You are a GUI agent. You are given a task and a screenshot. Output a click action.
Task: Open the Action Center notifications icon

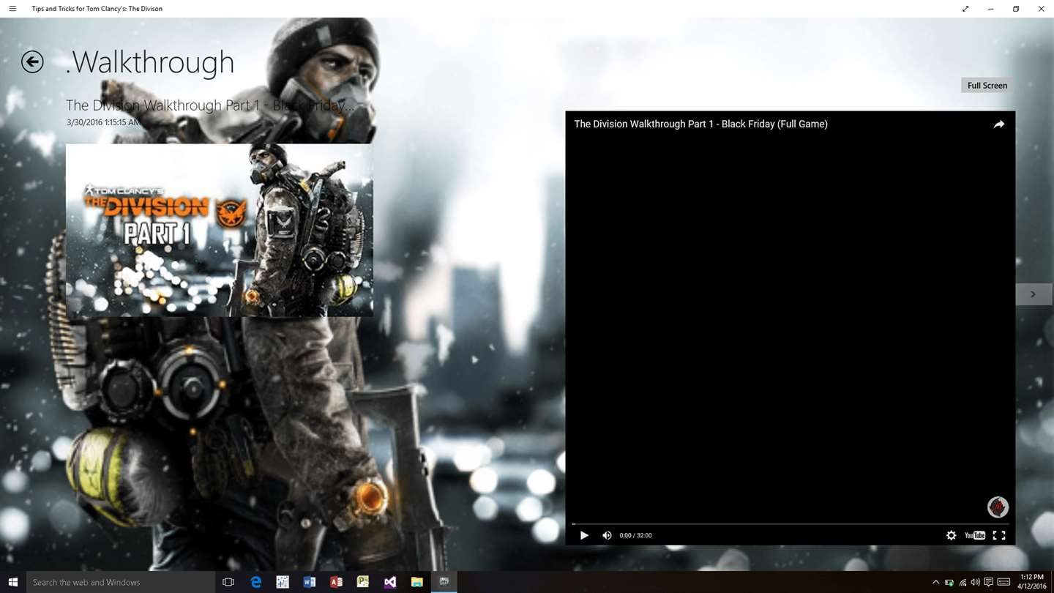click(988, 582)
